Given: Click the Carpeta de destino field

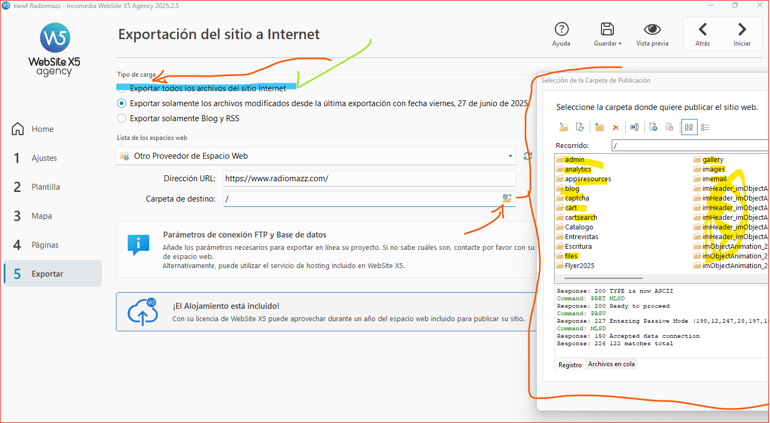Looking at the screenshot, I should tap(369, 199).
